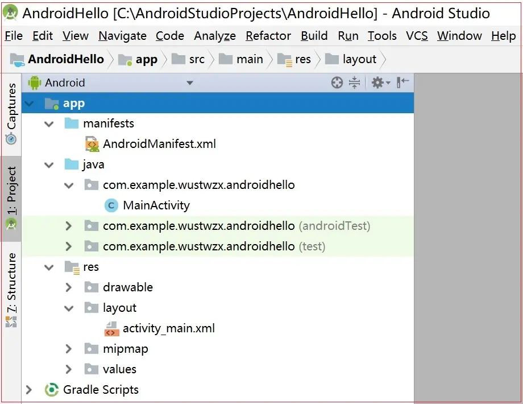The width and height of the screenshot is (523, 404).
Task: Click the Collapse All icon in the Project panel
Action: 354,83
